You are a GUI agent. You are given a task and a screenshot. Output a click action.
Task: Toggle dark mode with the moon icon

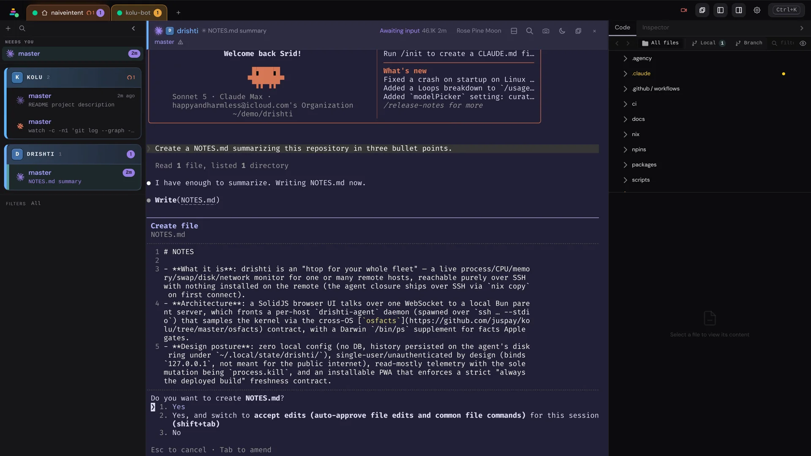pyautogui.click(x=562, y=31)
